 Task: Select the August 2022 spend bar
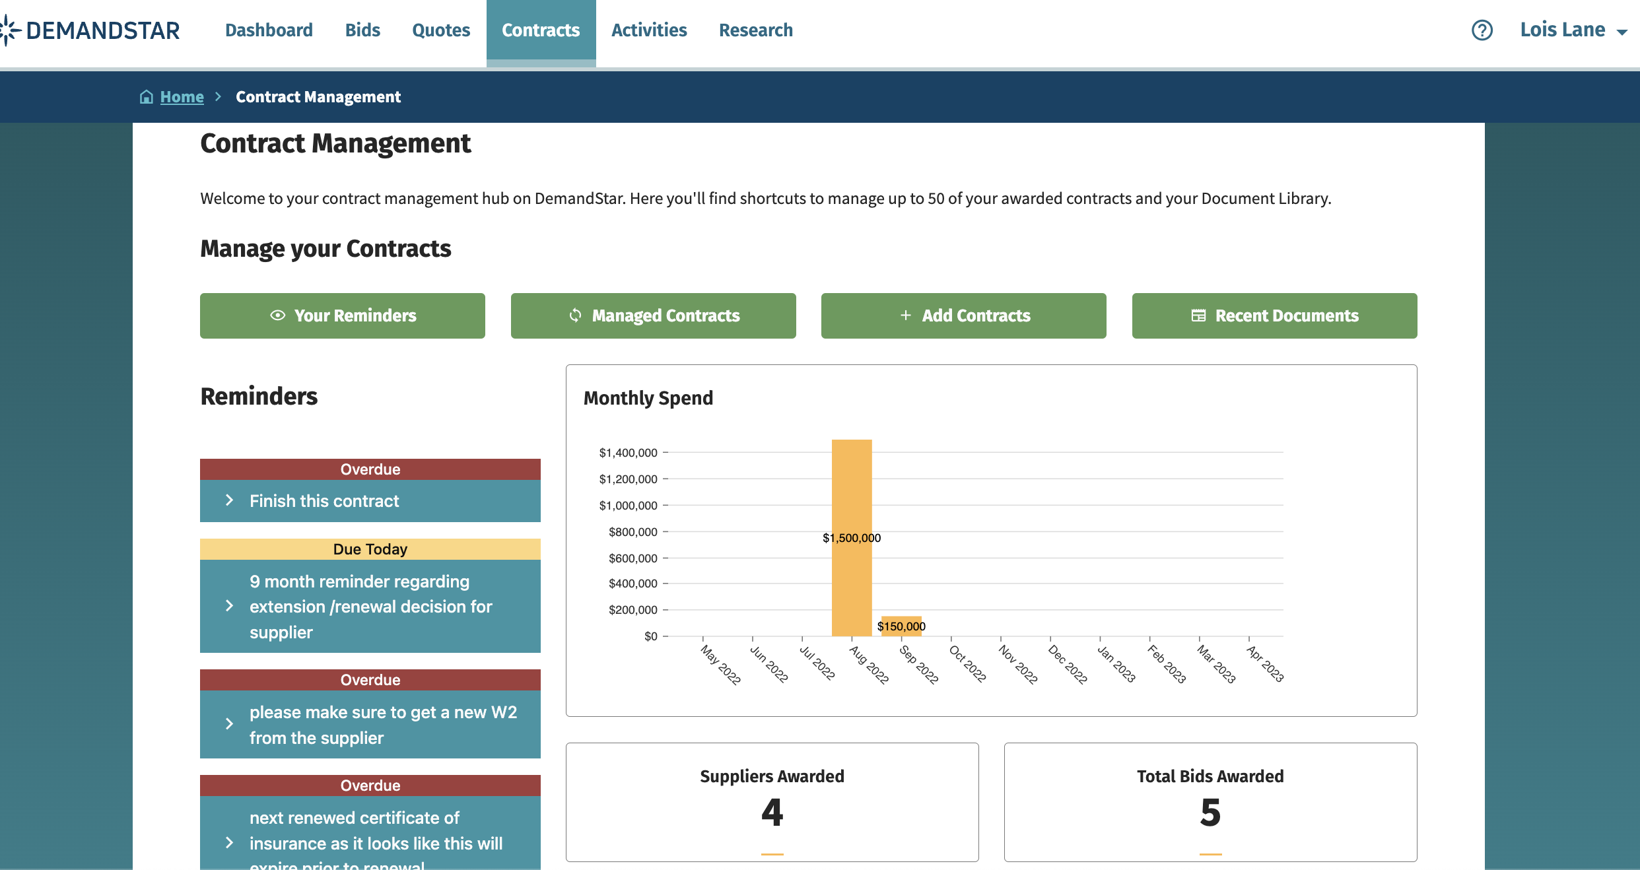[852, 538]
